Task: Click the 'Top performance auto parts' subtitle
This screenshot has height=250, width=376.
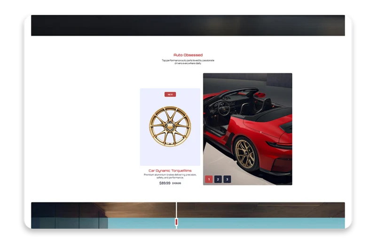Action: pyautogui.click(x=188, y=62)
